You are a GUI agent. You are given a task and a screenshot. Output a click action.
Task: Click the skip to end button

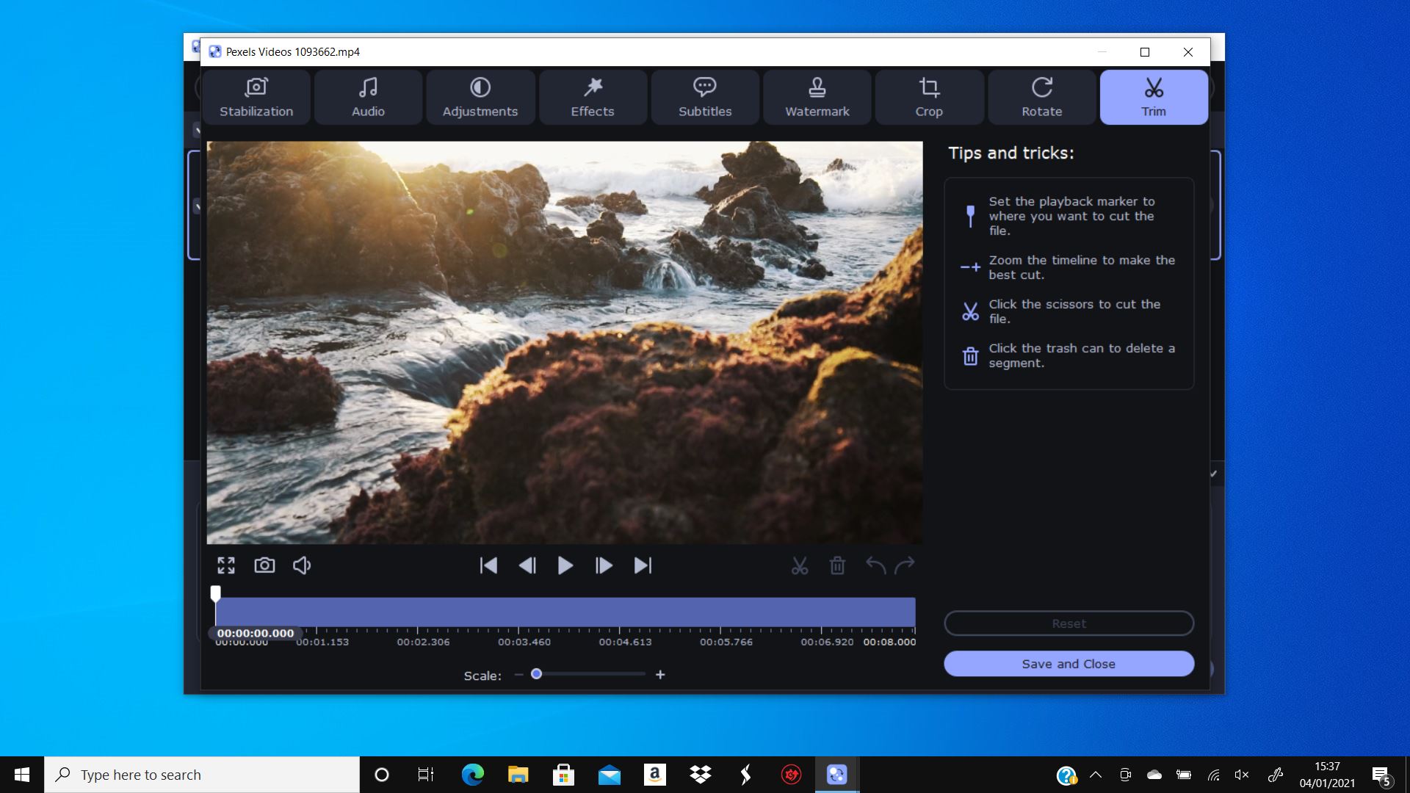click(642, 565)
